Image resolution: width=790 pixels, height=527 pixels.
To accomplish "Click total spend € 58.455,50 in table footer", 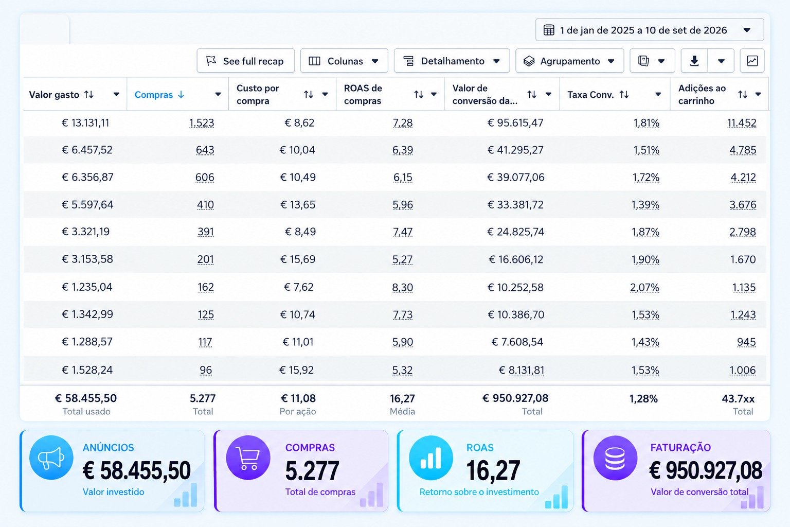I will (x=86, y=398).
